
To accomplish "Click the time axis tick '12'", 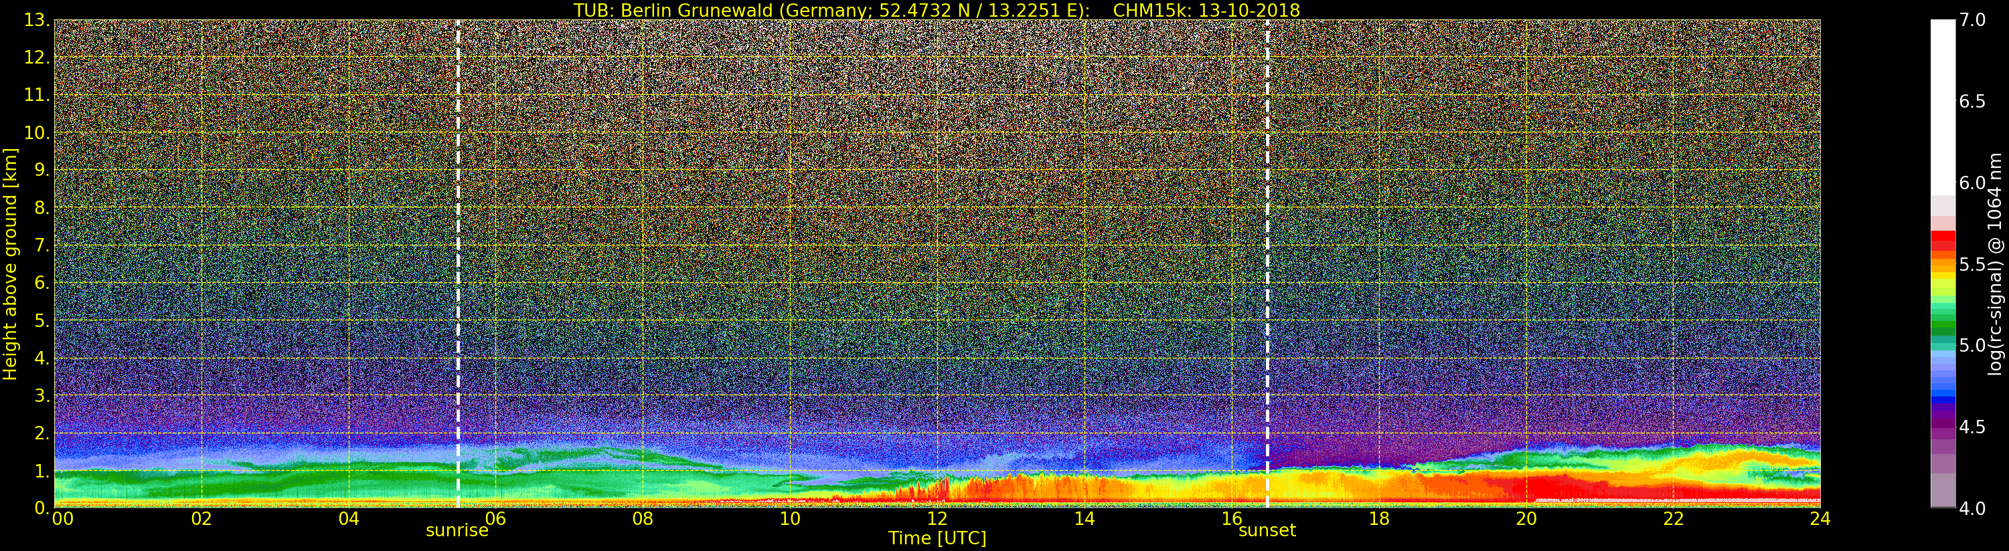I will click(x=937, y=518).
